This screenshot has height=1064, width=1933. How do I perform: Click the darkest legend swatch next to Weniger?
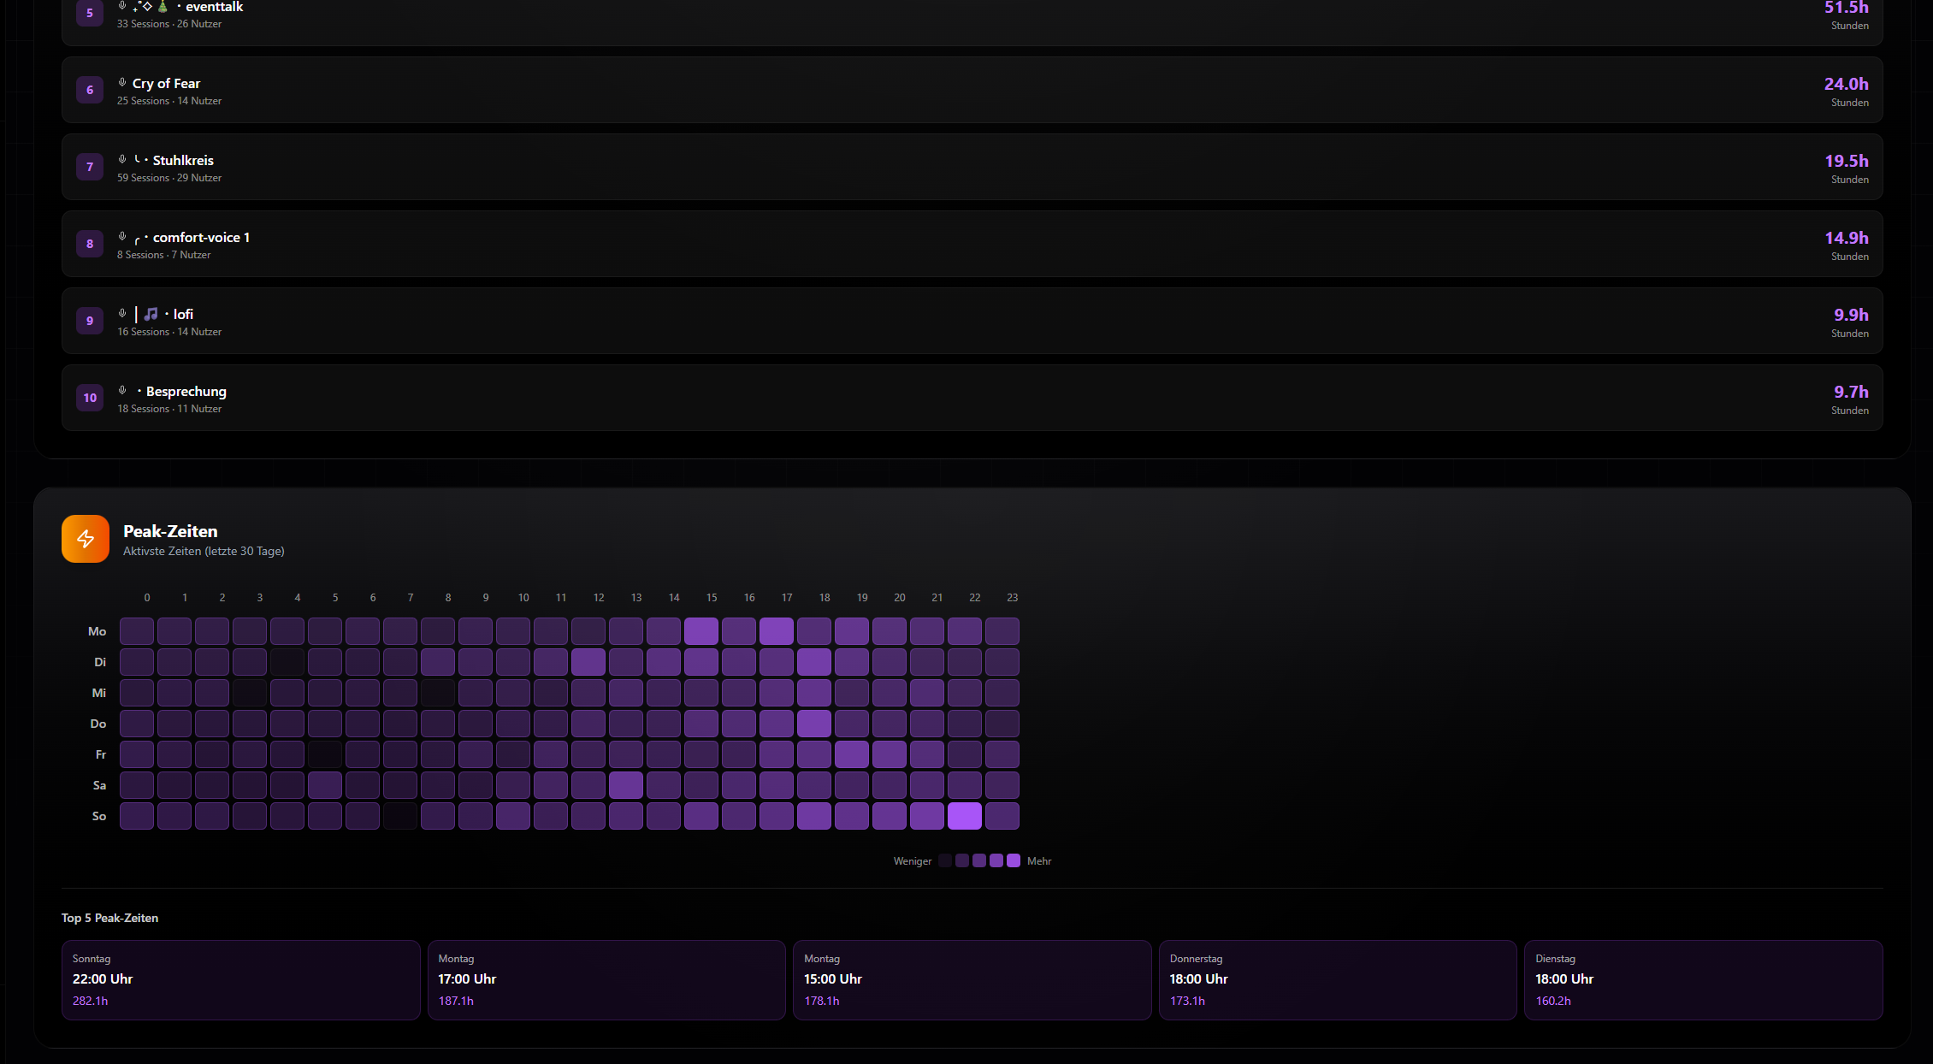[x=945, y=860]
